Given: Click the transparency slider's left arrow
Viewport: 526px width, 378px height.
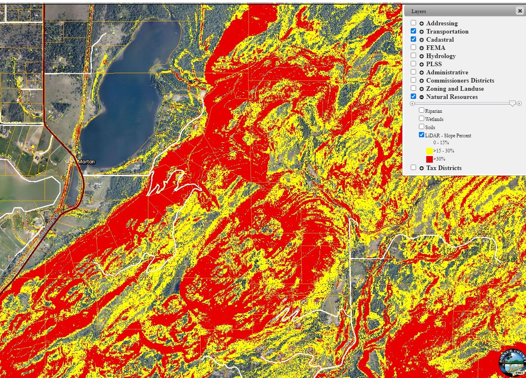Looking at the screenshot, I should (x=412, y=104).
